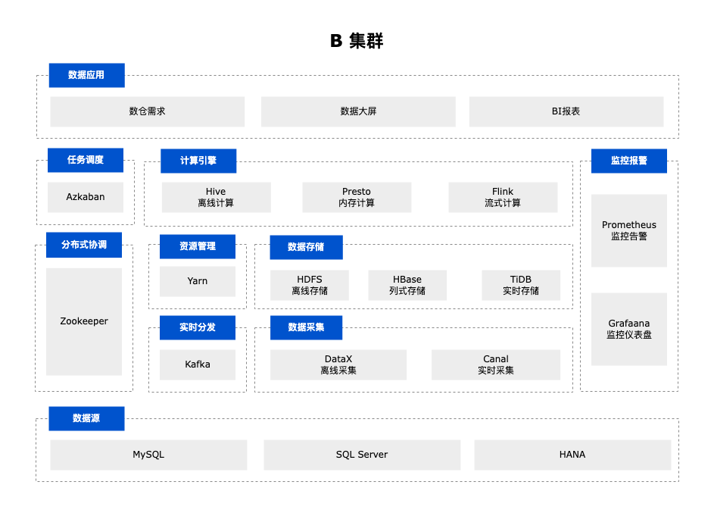The width and height of the screenshot is (714, 510).
Task: Select the HDFS 离线存储 box
Action: tap(310, 285)
